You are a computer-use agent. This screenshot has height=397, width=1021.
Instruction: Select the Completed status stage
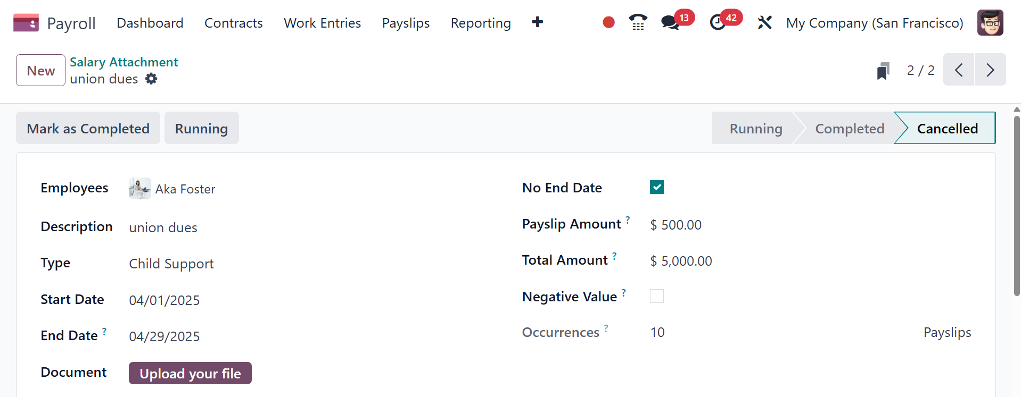pos(849,128)
